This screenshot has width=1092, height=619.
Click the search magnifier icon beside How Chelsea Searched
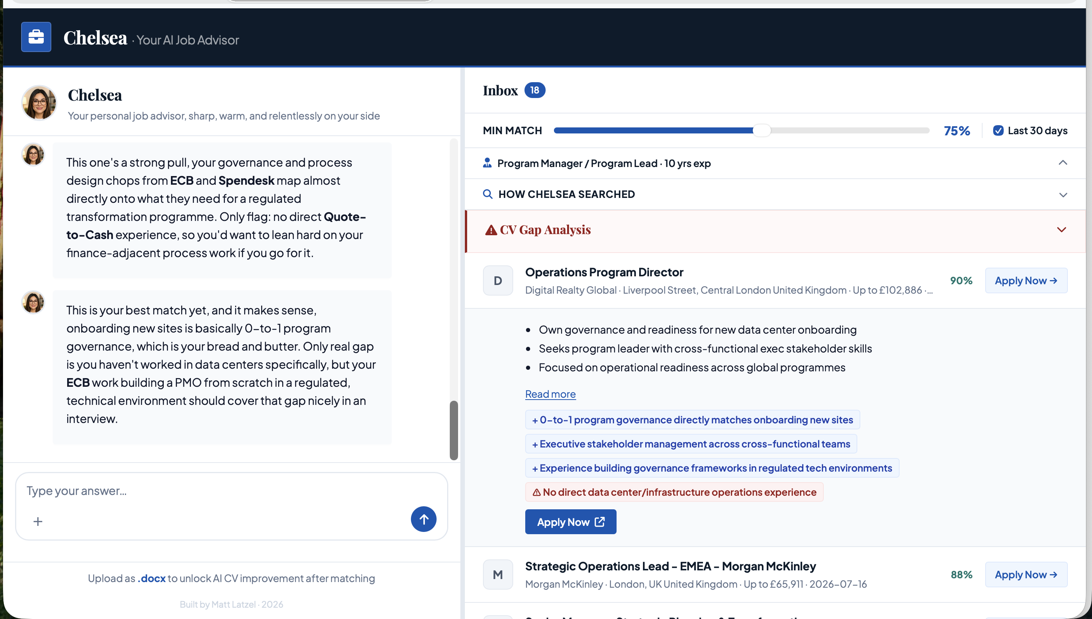coord(488,194)
